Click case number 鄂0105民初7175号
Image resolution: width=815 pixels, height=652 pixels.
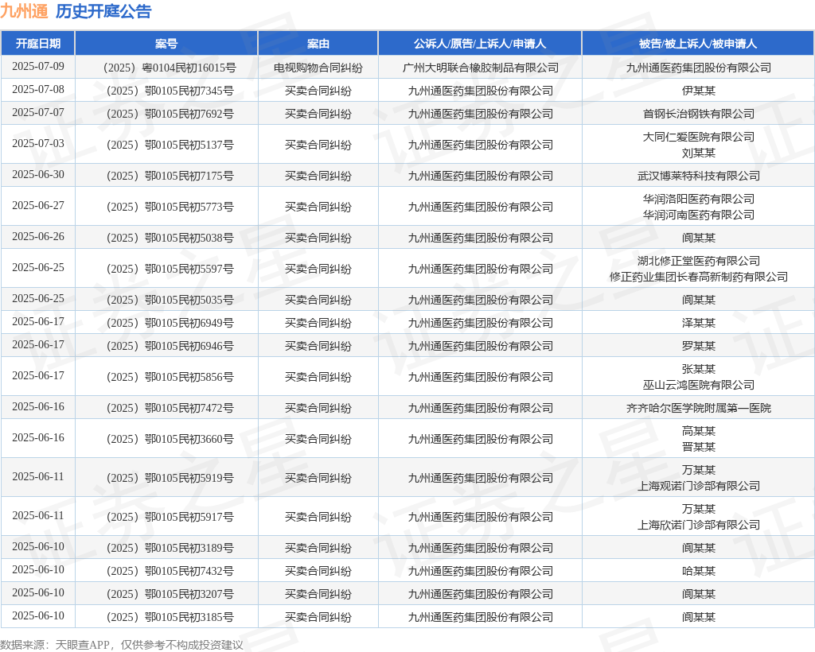coord(170,176)
